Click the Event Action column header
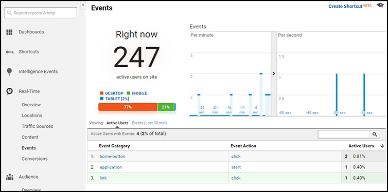This screenshot has width=388, height=192. coord(243,146)
